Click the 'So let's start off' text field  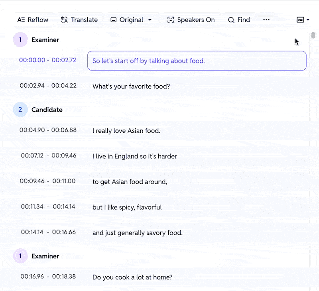(x=197, y=61)
